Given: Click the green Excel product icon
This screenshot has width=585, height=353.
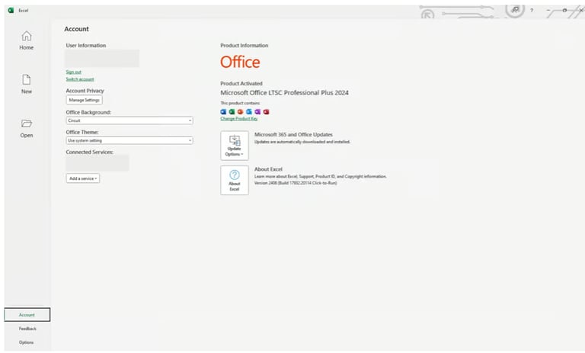Looking at the screenshot, I should click(232, 111).
